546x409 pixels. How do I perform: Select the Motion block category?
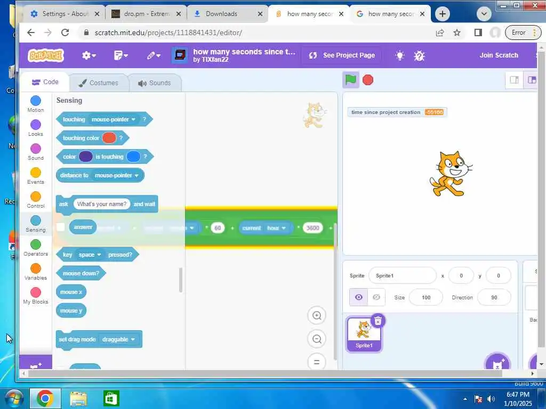coord(36,104)
